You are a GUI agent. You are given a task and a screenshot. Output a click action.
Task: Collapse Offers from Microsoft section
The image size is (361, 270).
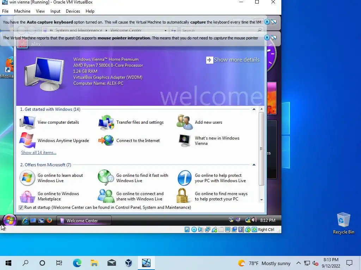(x=254, y=165)
